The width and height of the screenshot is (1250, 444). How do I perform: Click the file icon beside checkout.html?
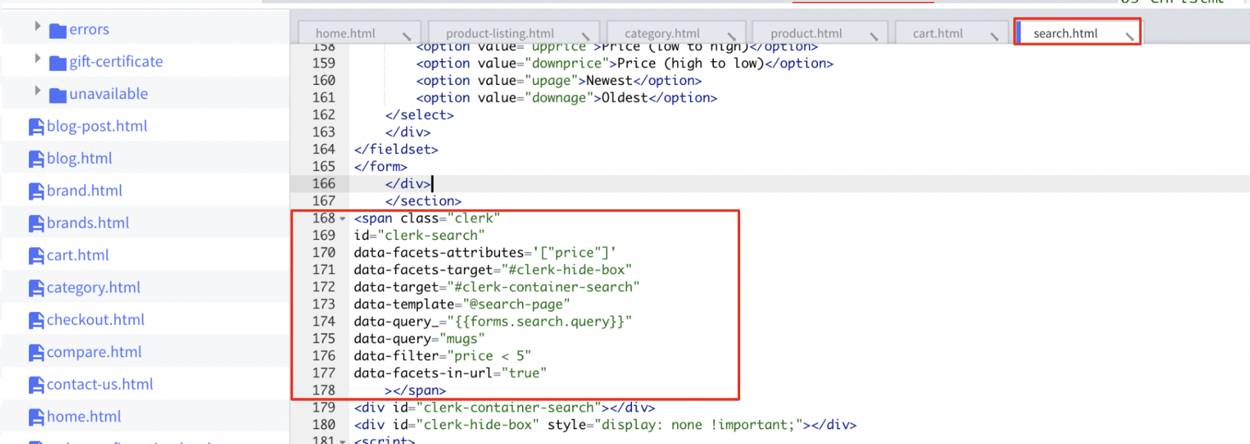(x=37, y=320)
